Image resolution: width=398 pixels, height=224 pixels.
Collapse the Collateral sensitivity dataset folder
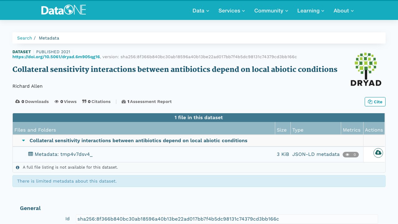(23, 141)
